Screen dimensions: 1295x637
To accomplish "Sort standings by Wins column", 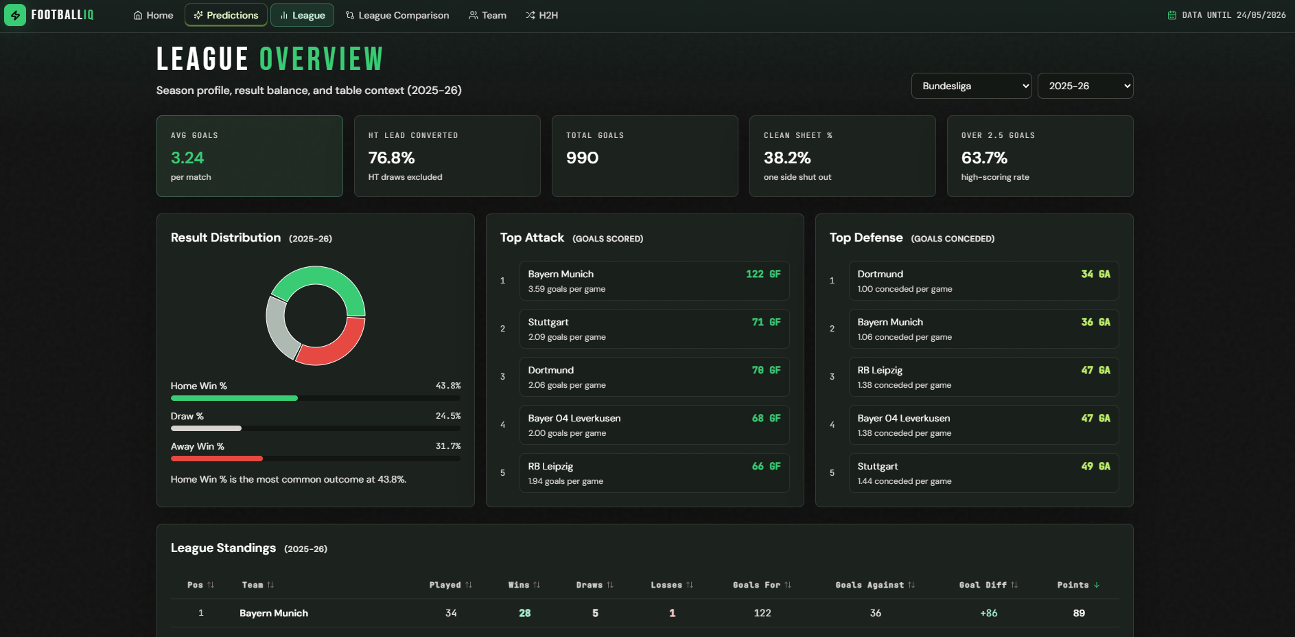I will pyautogui.click(x=524, y=585).
